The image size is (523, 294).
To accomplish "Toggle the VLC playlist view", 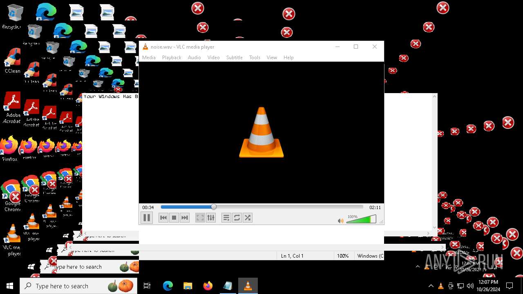I will click(x=226, y=218).
